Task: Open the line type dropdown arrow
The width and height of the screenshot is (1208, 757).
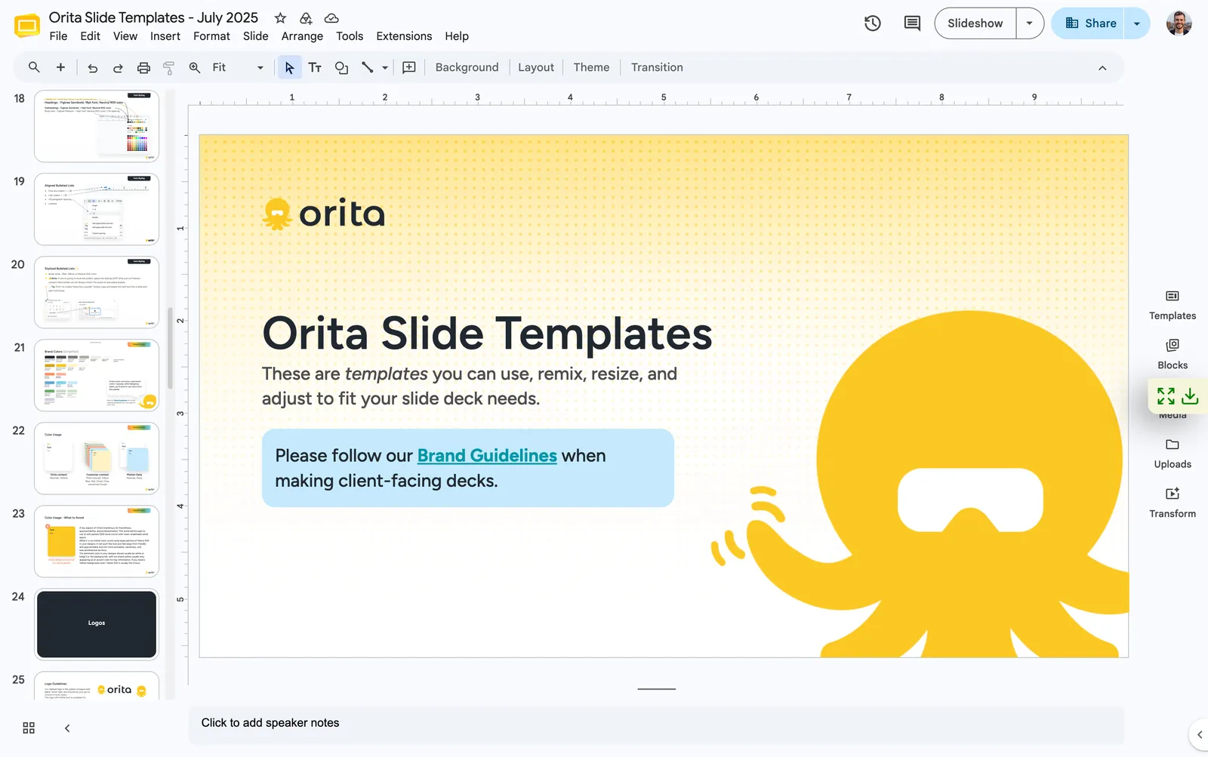Action: 385,67
